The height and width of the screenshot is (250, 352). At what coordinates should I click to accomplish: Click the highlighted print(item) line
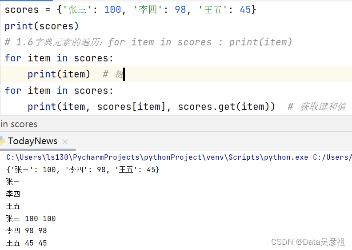pyautogui.click(x=176, y=74)
